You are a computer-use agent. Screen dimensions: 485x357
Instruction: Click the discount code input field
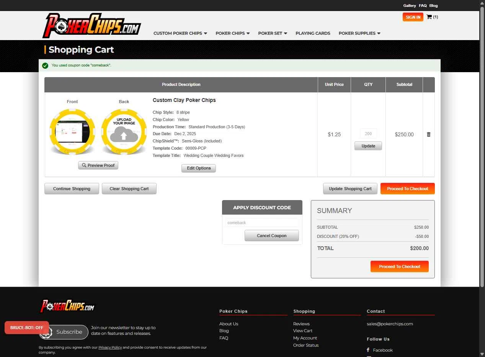262,223
